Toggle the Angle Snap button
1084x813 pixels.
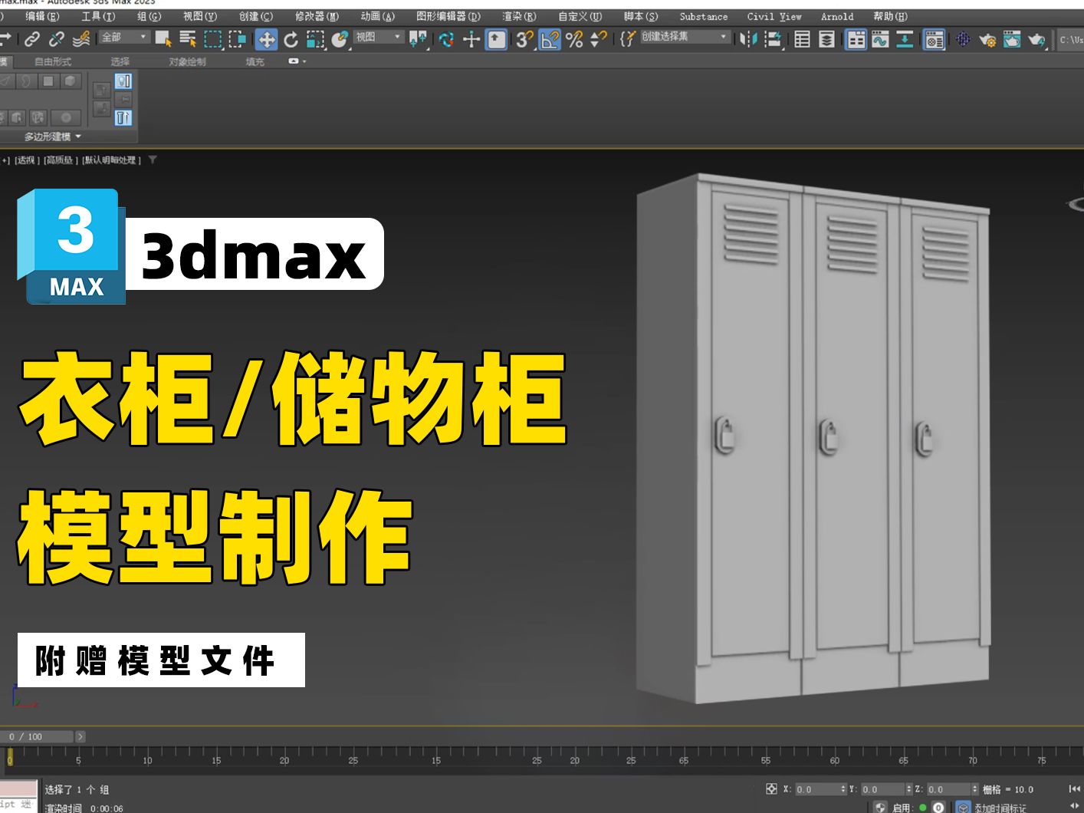click(x=550, y=39)
